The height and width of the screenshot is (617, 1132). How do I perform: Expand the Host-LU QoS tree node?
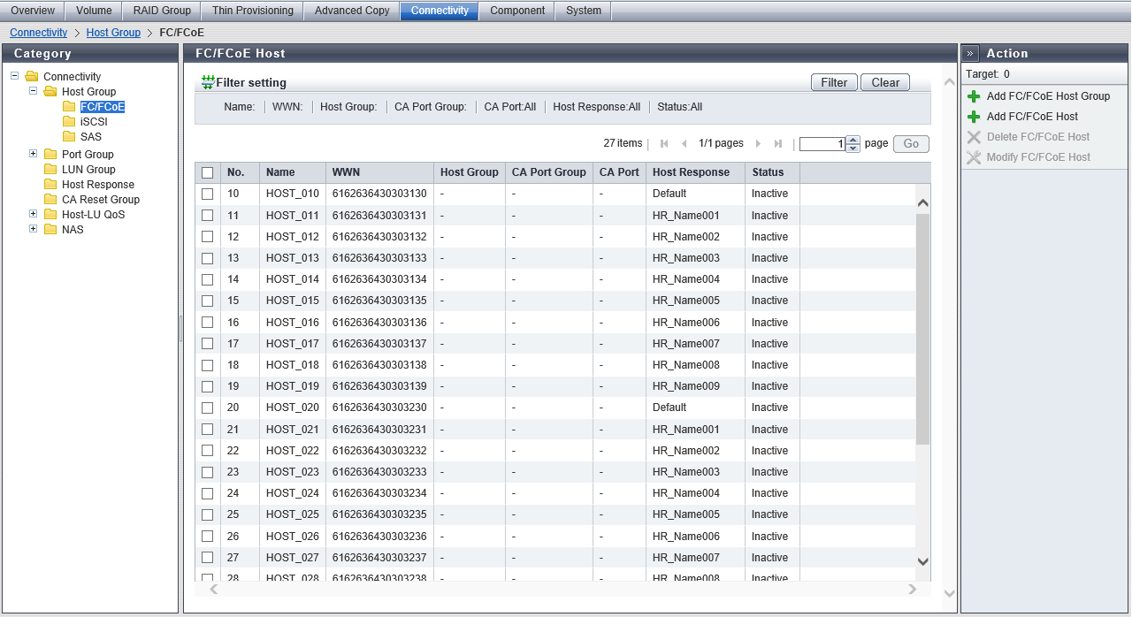34,214
